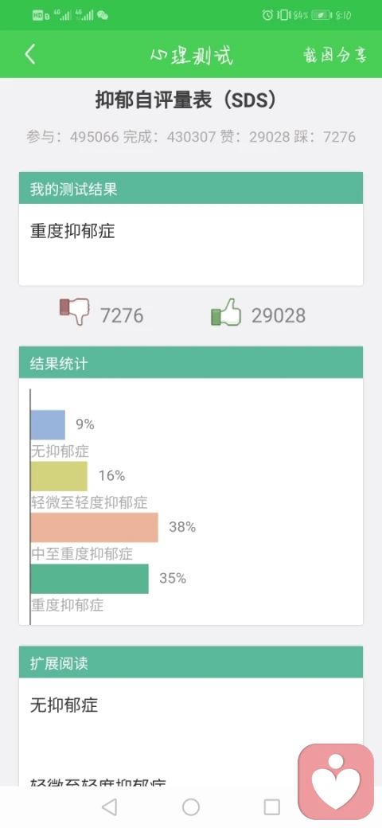The width and height of the screenshot is (382, 828).
Task: Tap the back arrow in header
Action: 30,54
